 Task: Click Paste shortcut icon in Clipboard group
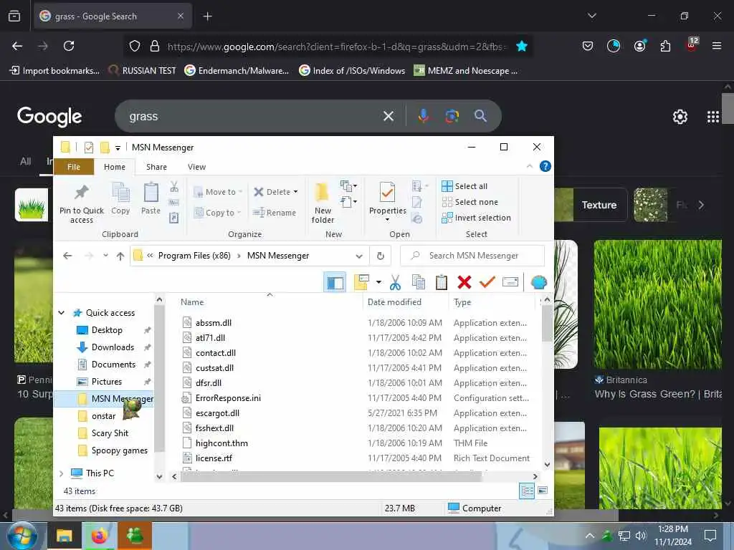coord(173,218)
